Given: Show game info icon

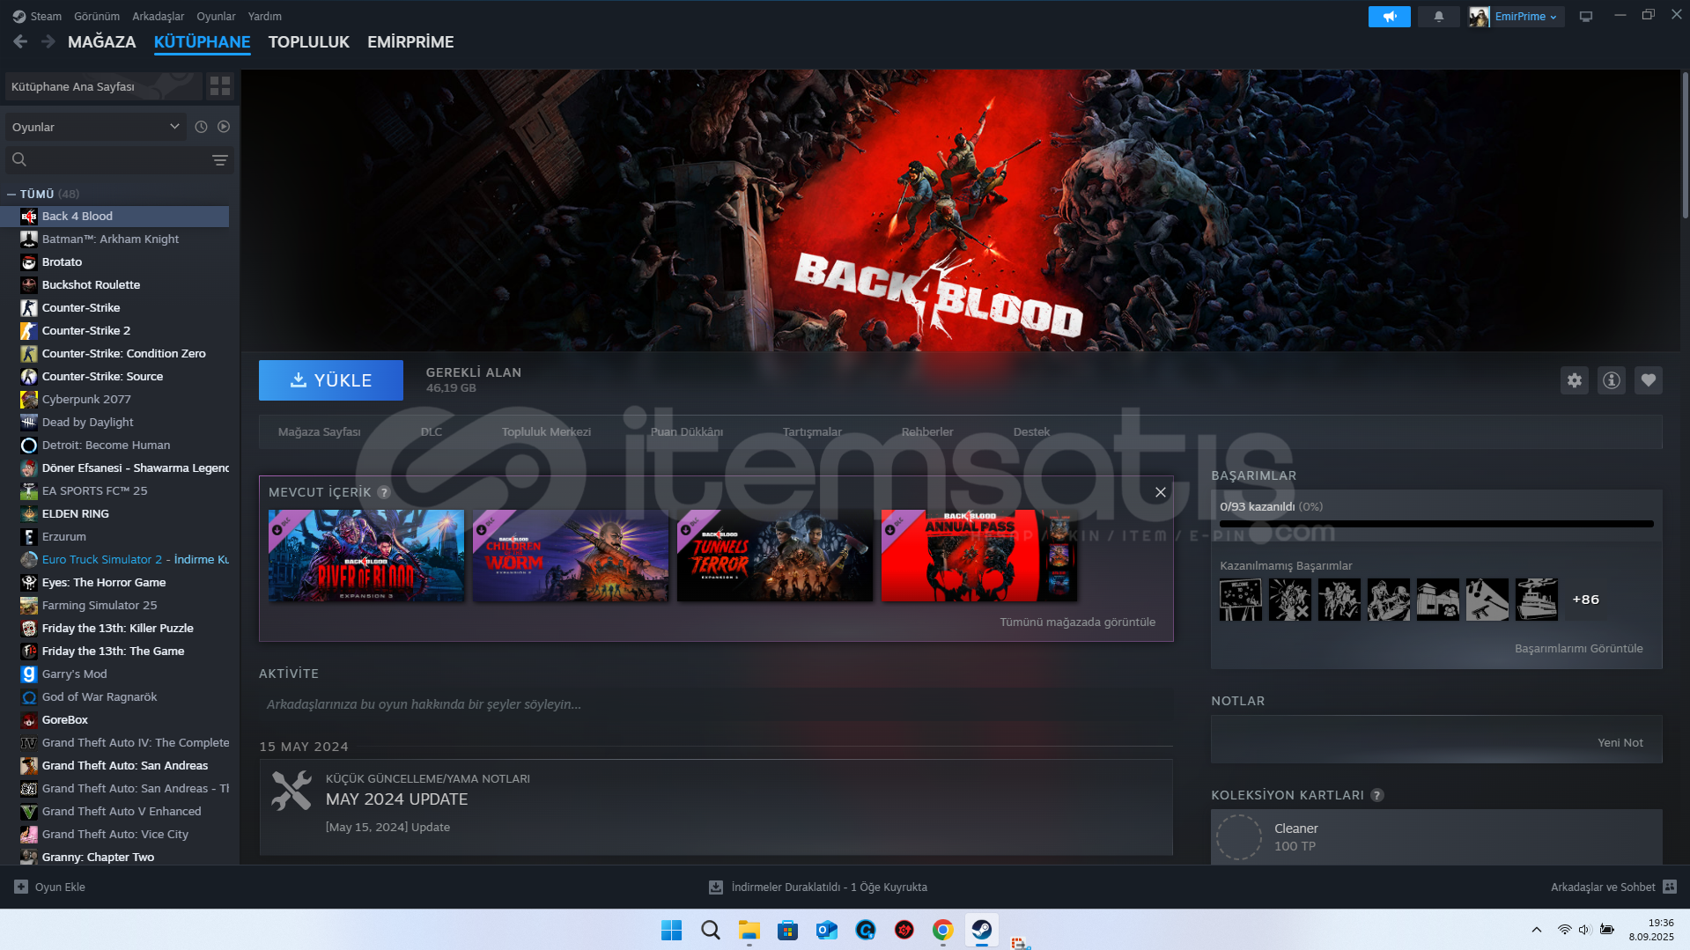Looking at the screenshot, I should [1611, 380].
